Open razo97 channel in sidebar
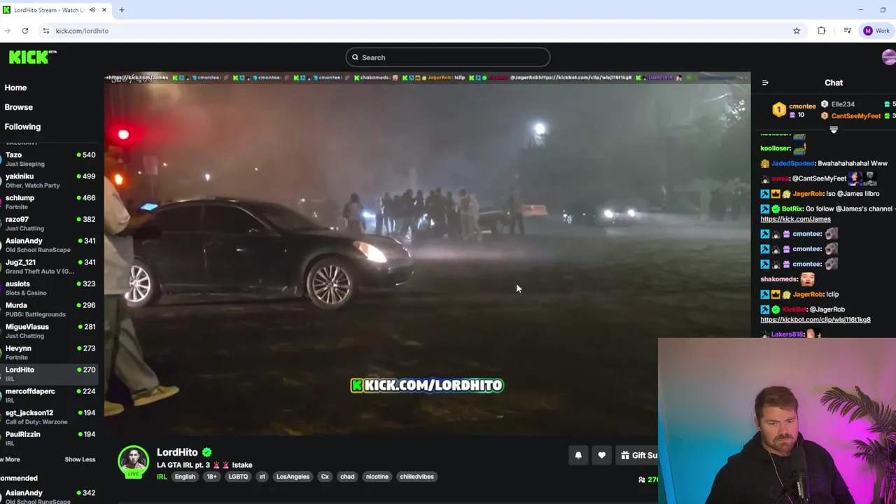This screenshot has height=504, width=896. click(x=49, y=223)
